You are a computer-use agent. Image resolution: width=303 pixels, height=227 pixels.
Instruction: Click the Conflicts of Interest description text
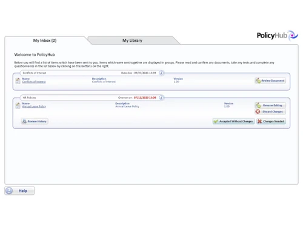click(x=104, y=82)
